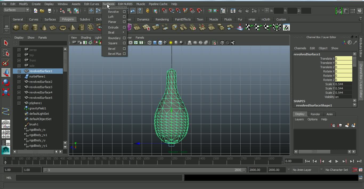
Task: Open the viewport Shading menu
Action: pyautogui.click(x=86, y=38)
